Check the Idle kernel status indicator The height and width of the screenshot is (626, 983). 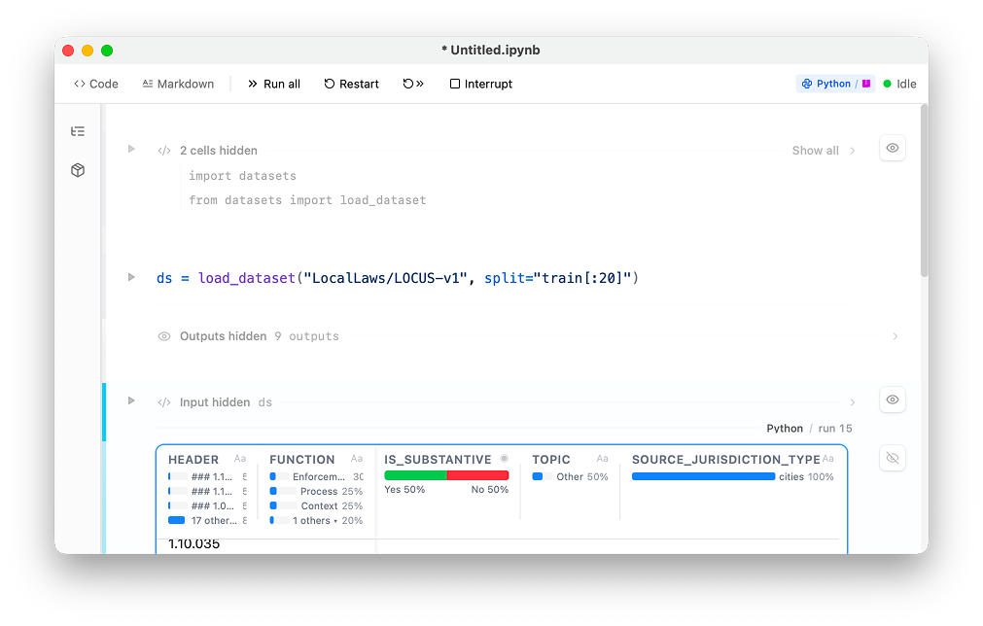pyautogui.click(x=899, y=84)
